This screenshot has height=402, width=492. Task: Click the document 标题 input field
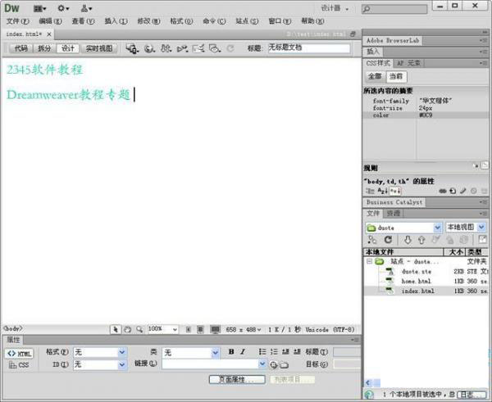(309, 48)
